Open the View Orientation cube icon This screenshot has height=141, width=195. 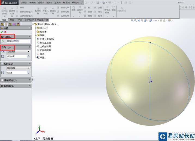[x=145, y=20]
